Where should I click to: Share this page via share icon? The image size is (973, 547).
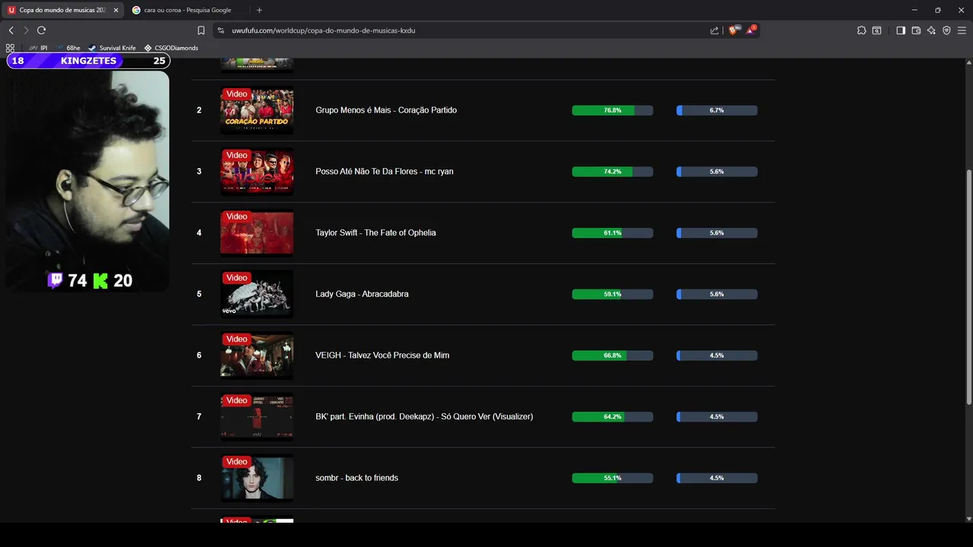[715, 30]
